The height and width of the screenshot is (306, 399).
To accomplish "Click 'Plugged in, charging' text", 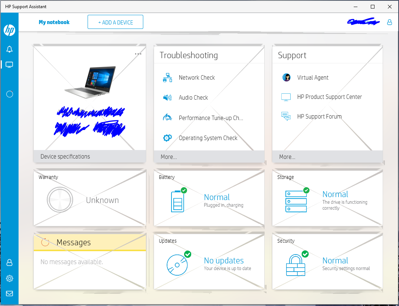I will (223, 205).
